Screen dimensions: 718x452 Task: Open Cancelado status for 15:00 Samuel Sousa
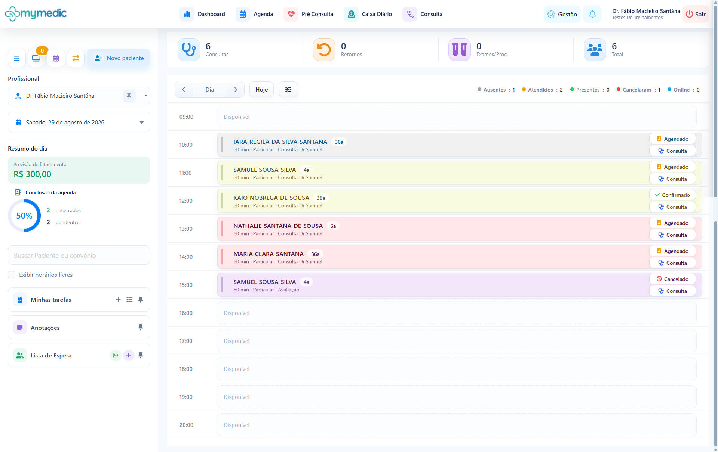(x=672, y=279)
